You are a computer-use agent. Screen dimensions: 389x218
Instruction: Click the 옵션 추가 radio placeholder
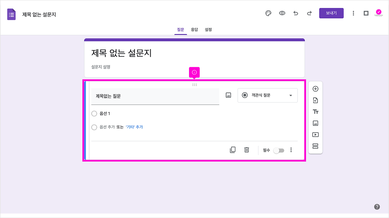click(x=94, y=127)
